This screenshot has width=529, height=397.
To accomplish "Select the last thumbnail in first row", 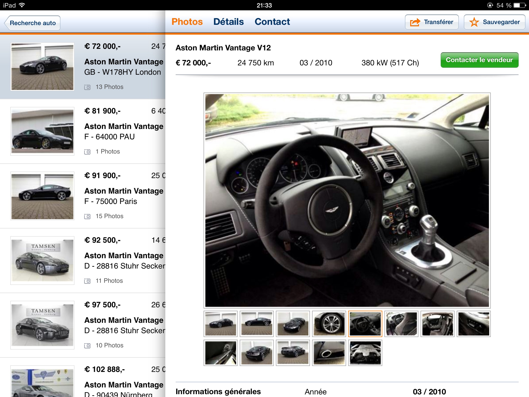I will [474, 324].
